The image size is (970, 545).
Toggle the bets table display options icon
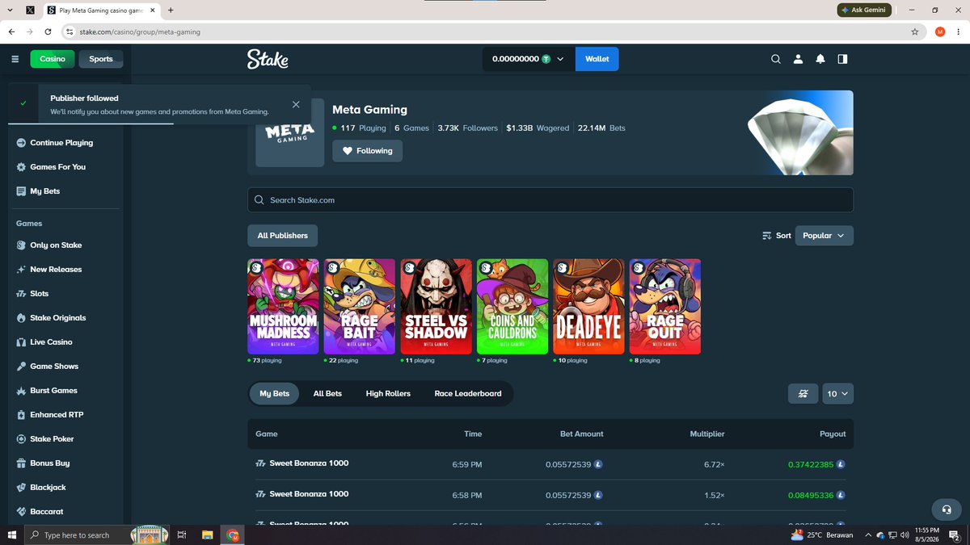pyautogui.click(x=803, y=394)
